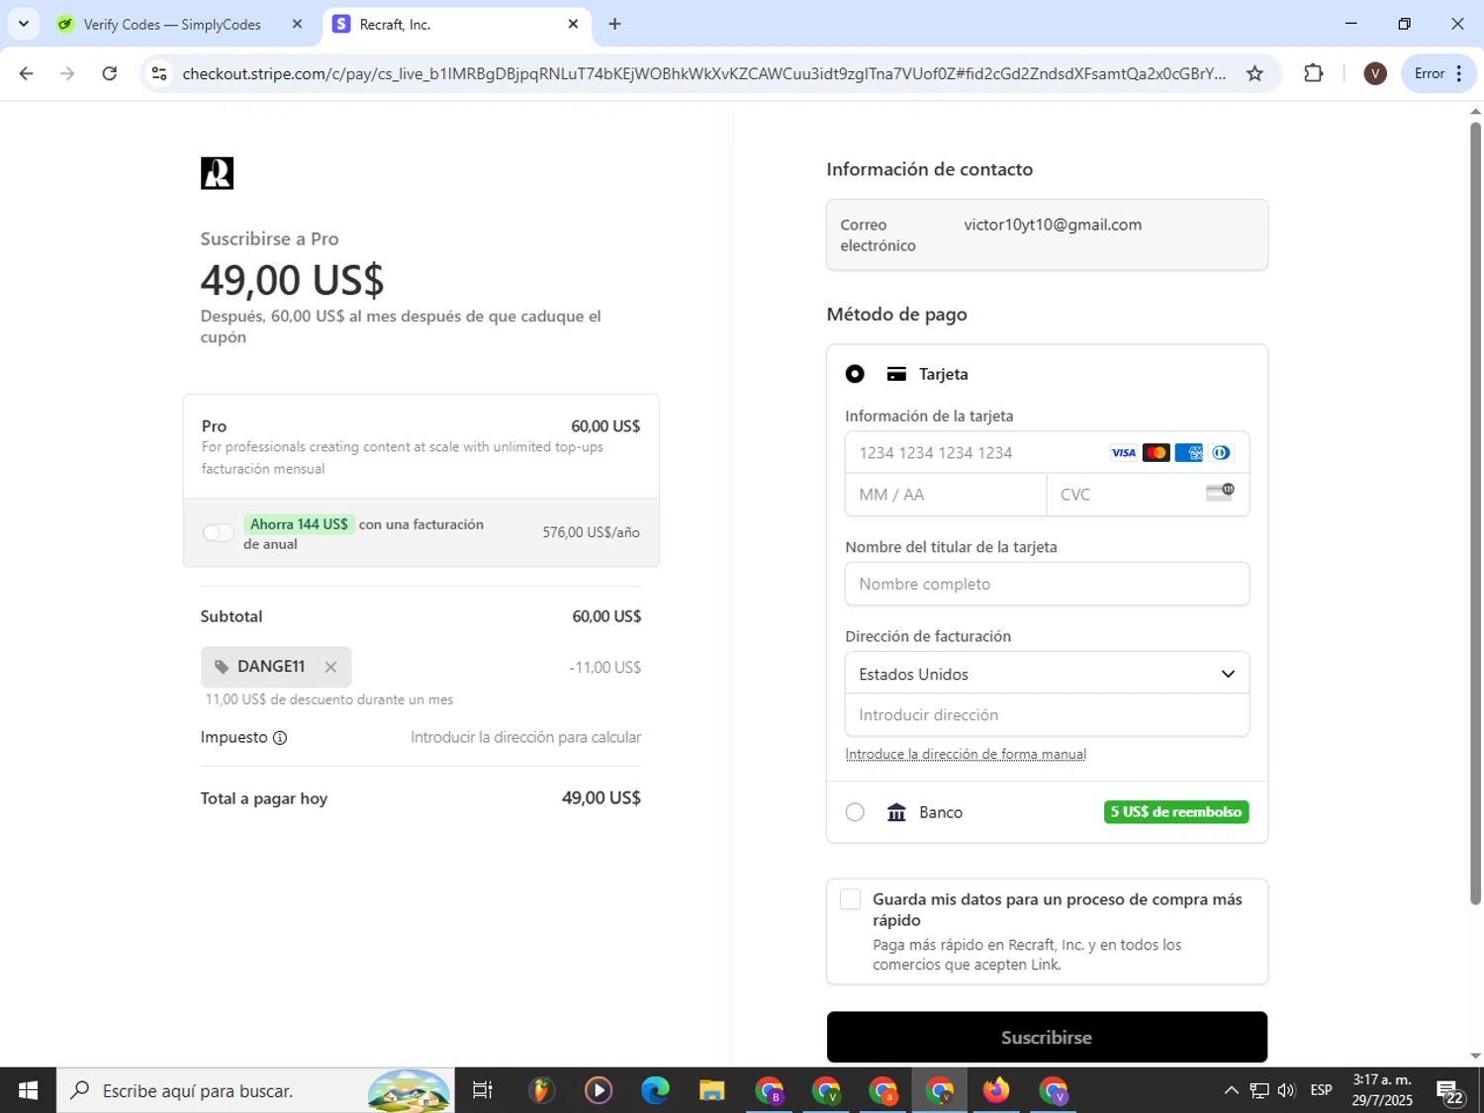
Task: Click the Banco building icon
Action: click(x=896, y=812)
